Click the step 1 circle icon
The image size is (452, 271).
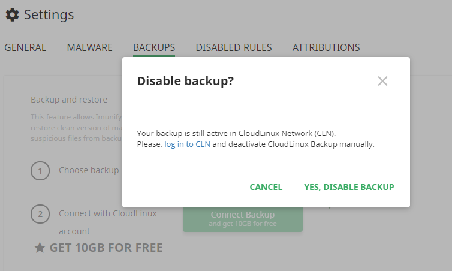tap(40, 171)
